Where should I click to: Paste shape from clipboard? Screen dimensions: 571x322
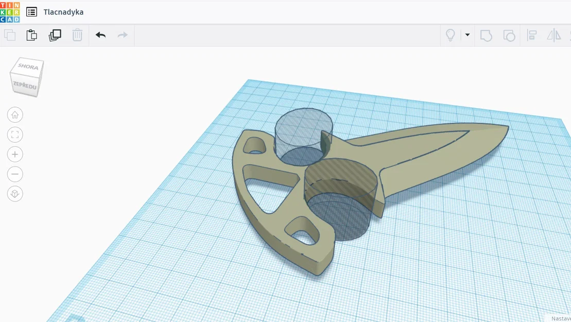(31, 35)
